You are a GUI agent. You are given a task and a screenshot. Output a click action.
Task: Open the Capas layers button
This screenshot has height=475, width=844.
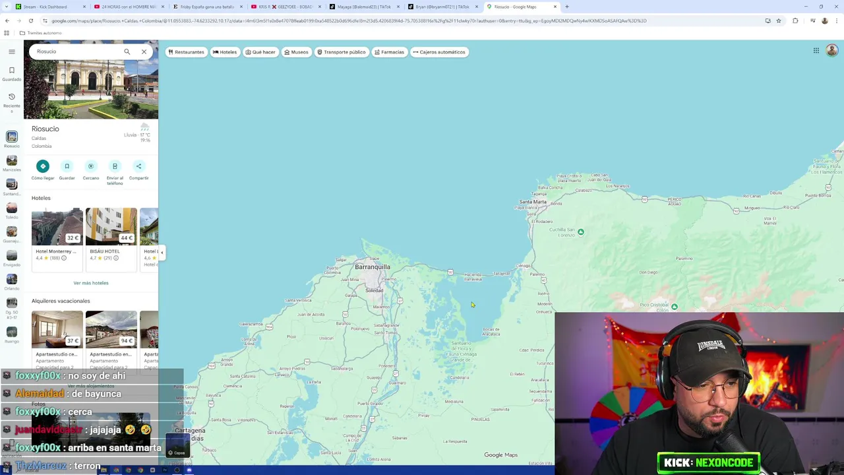pos(177,445)
